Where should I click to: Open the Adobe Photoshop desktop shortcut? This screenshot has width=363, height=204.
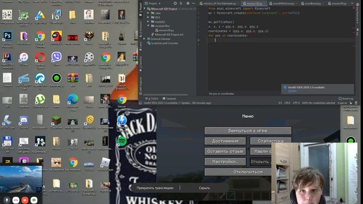tap(7, 36)
